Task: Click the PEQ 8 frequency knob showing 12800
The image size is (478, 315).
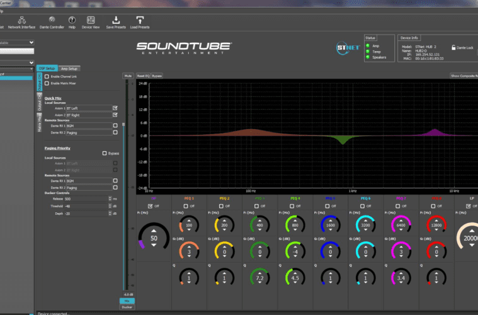Action: click(x=436, y=225)
